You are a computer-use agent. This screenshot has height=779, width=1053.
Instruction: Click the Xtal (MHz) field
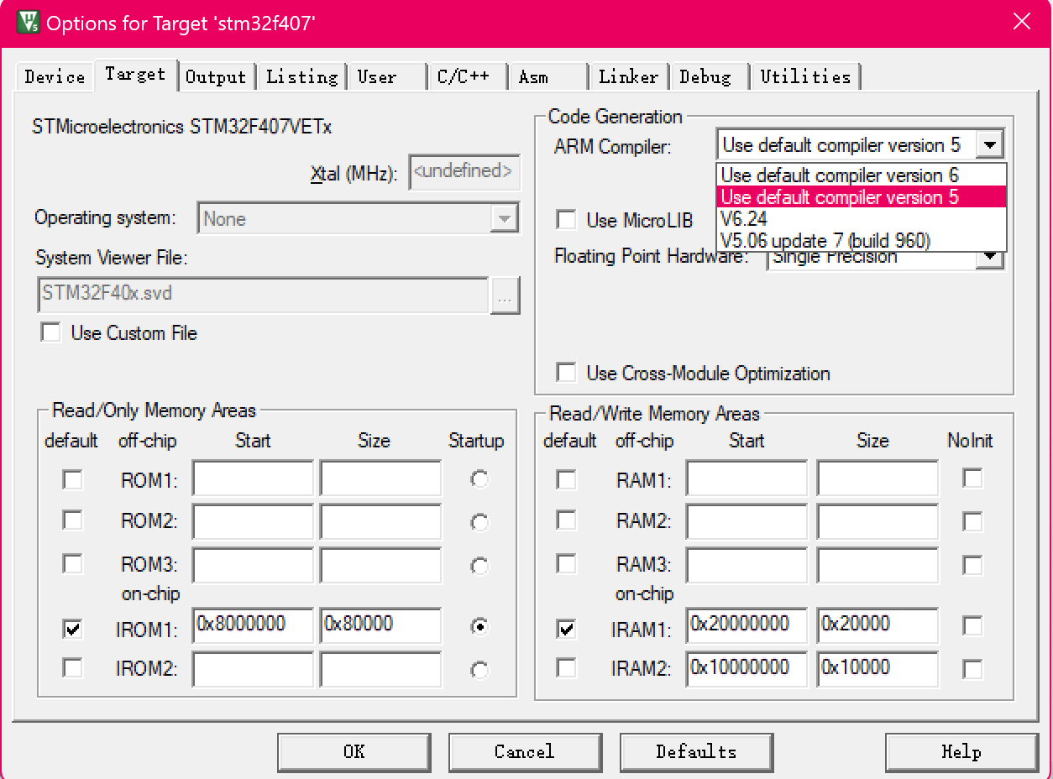tap(464, 172)
